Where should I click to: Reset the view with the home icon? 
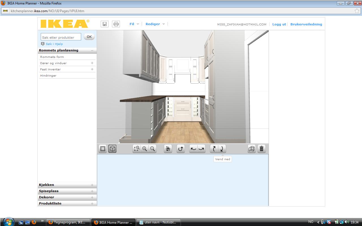[168, 149]
